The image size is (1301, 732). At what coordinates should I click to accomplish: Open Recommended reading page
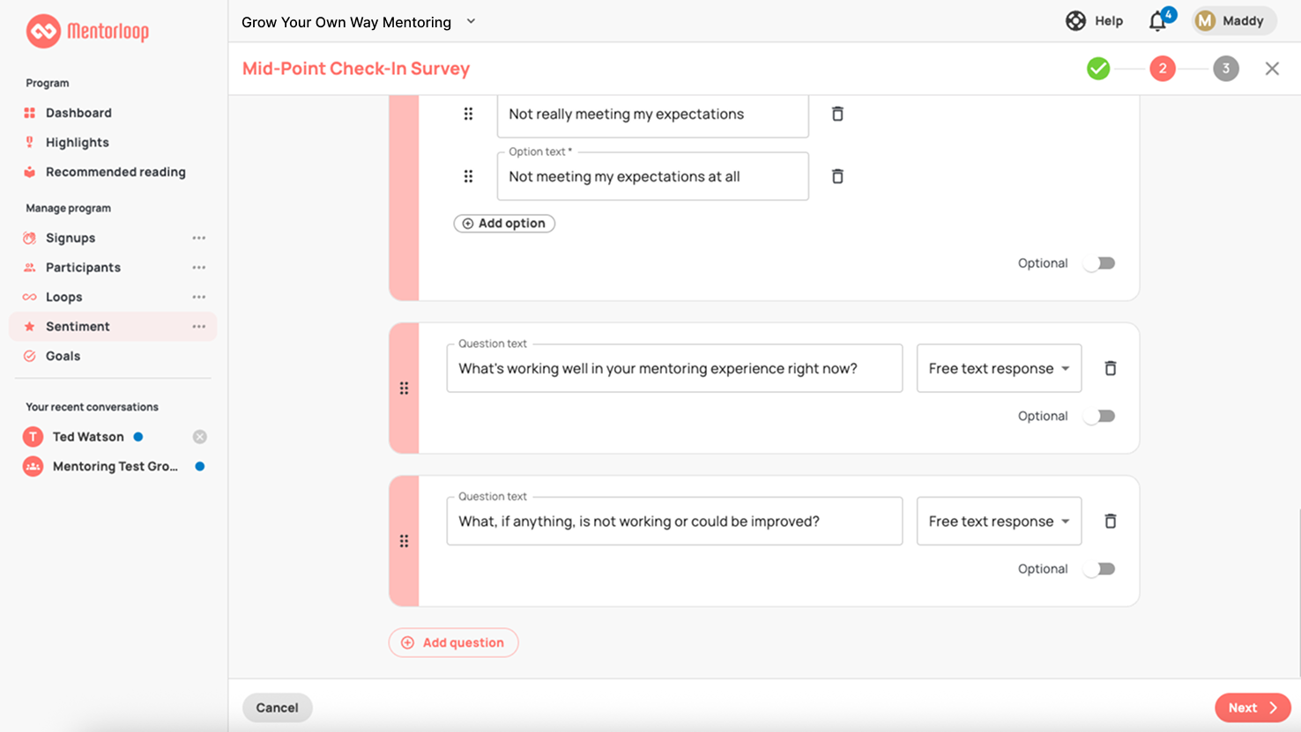pos(115,172)
